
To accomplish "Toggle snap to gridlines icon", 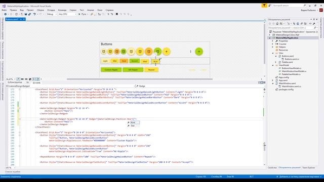I will 26,79.
